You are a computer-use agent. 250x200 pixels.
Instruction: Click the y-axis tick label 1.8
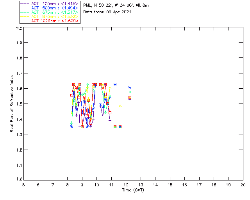pos(19,58)
